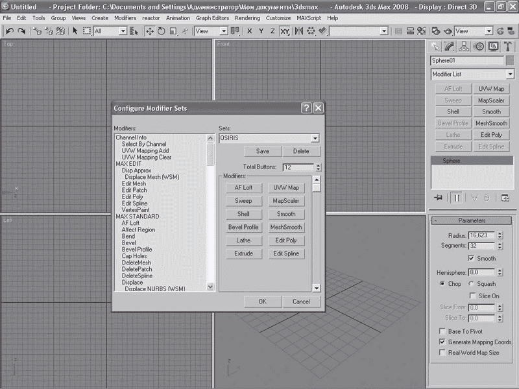Click the dialog's help question mark button
Image resolution: width=519 pixels, height=389 pixels.
[x=306, y=108]
